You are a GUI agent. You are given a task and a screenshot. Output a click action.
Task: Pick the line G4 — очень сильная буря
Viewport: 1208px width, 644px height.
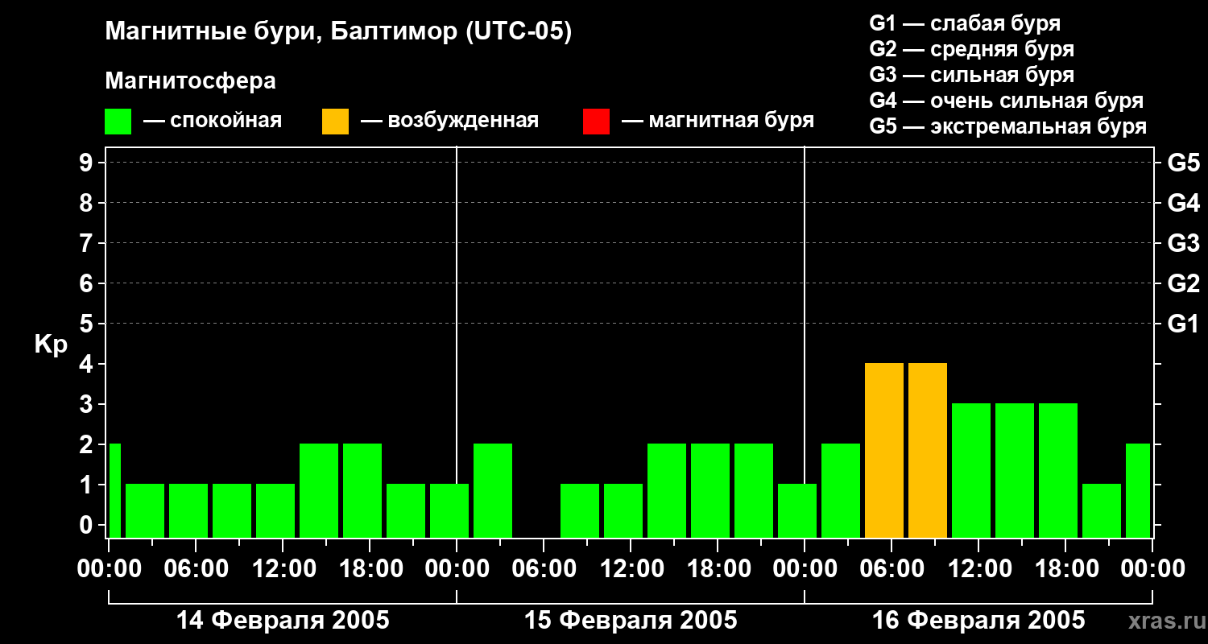click(1006, 101)
